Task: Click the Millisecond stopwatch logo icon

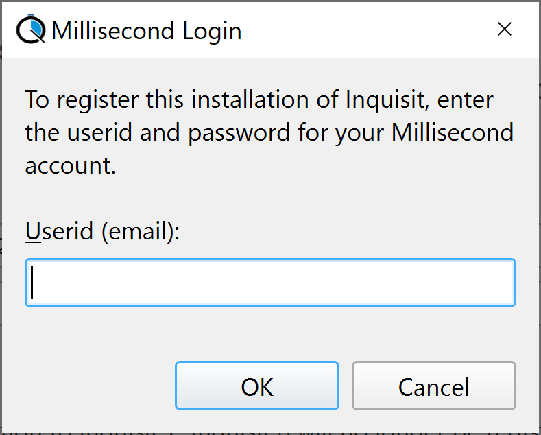Action: tap(31, 30)
